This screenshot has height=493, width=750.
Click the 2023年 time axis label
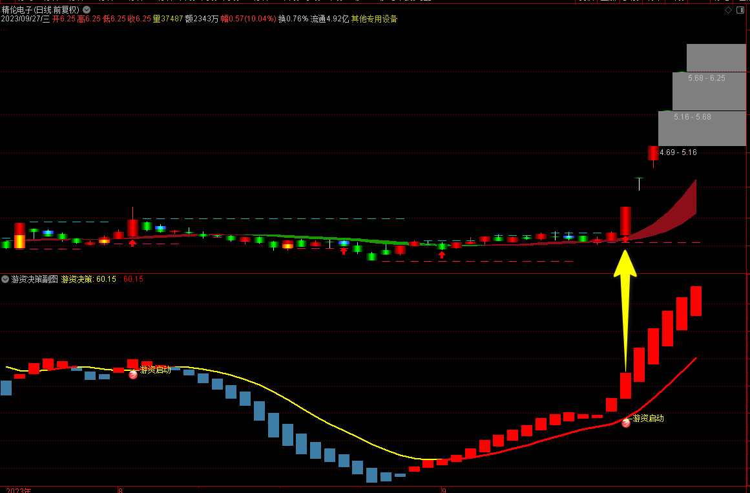click(19, 490)
